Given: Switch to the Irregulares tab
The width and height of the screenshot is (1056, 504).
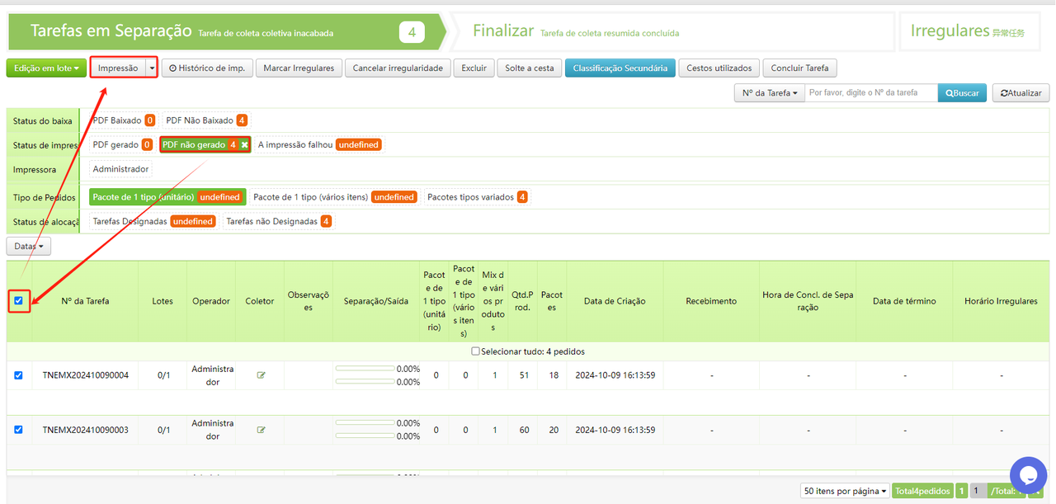Looking at the screenshot, I should (x=967, y=31).
